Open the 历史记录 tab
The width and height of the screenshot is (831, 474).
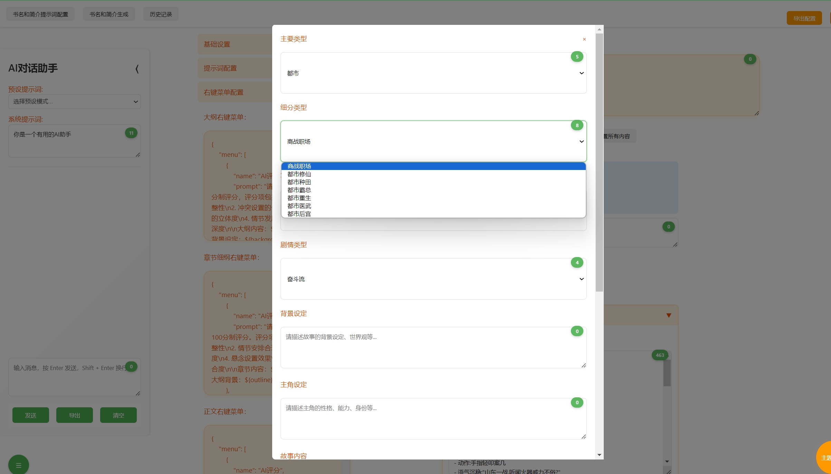pos(161,14)
